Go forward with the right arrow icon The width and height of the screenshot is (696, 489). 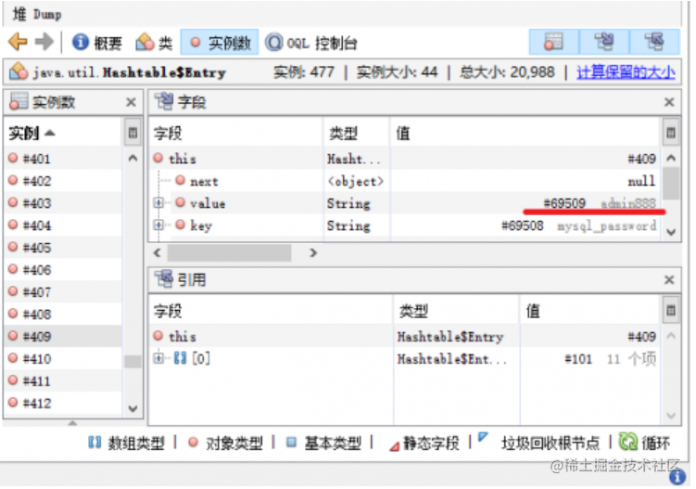44,43
